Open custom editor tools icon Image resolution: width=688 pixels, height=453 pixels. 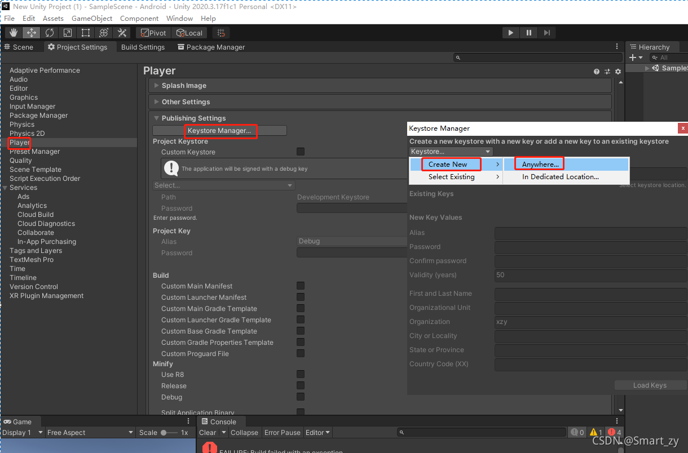coord(122,33)
